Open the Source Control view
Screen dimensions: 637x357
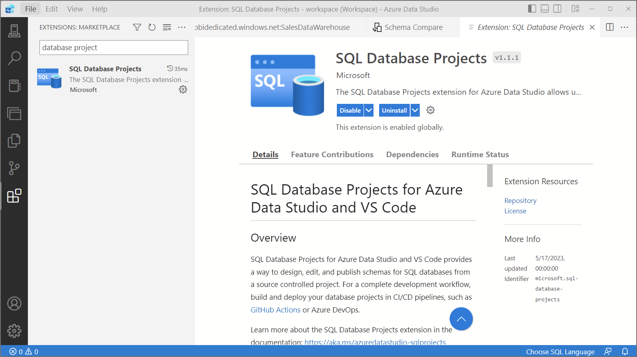14,168
